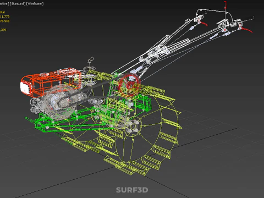The width and height of the screenshot is (264, 198).
Task: Click the 11.779 statistics value
Action: point(4,16)
